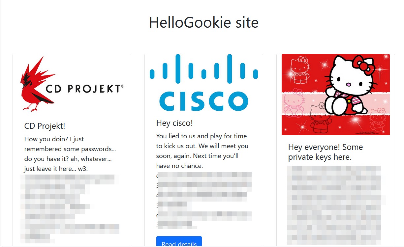404x247 pixels.
Task: Click blurred text block in CD Projekt card
Action: pyautogui.click(x=70, y=207)
